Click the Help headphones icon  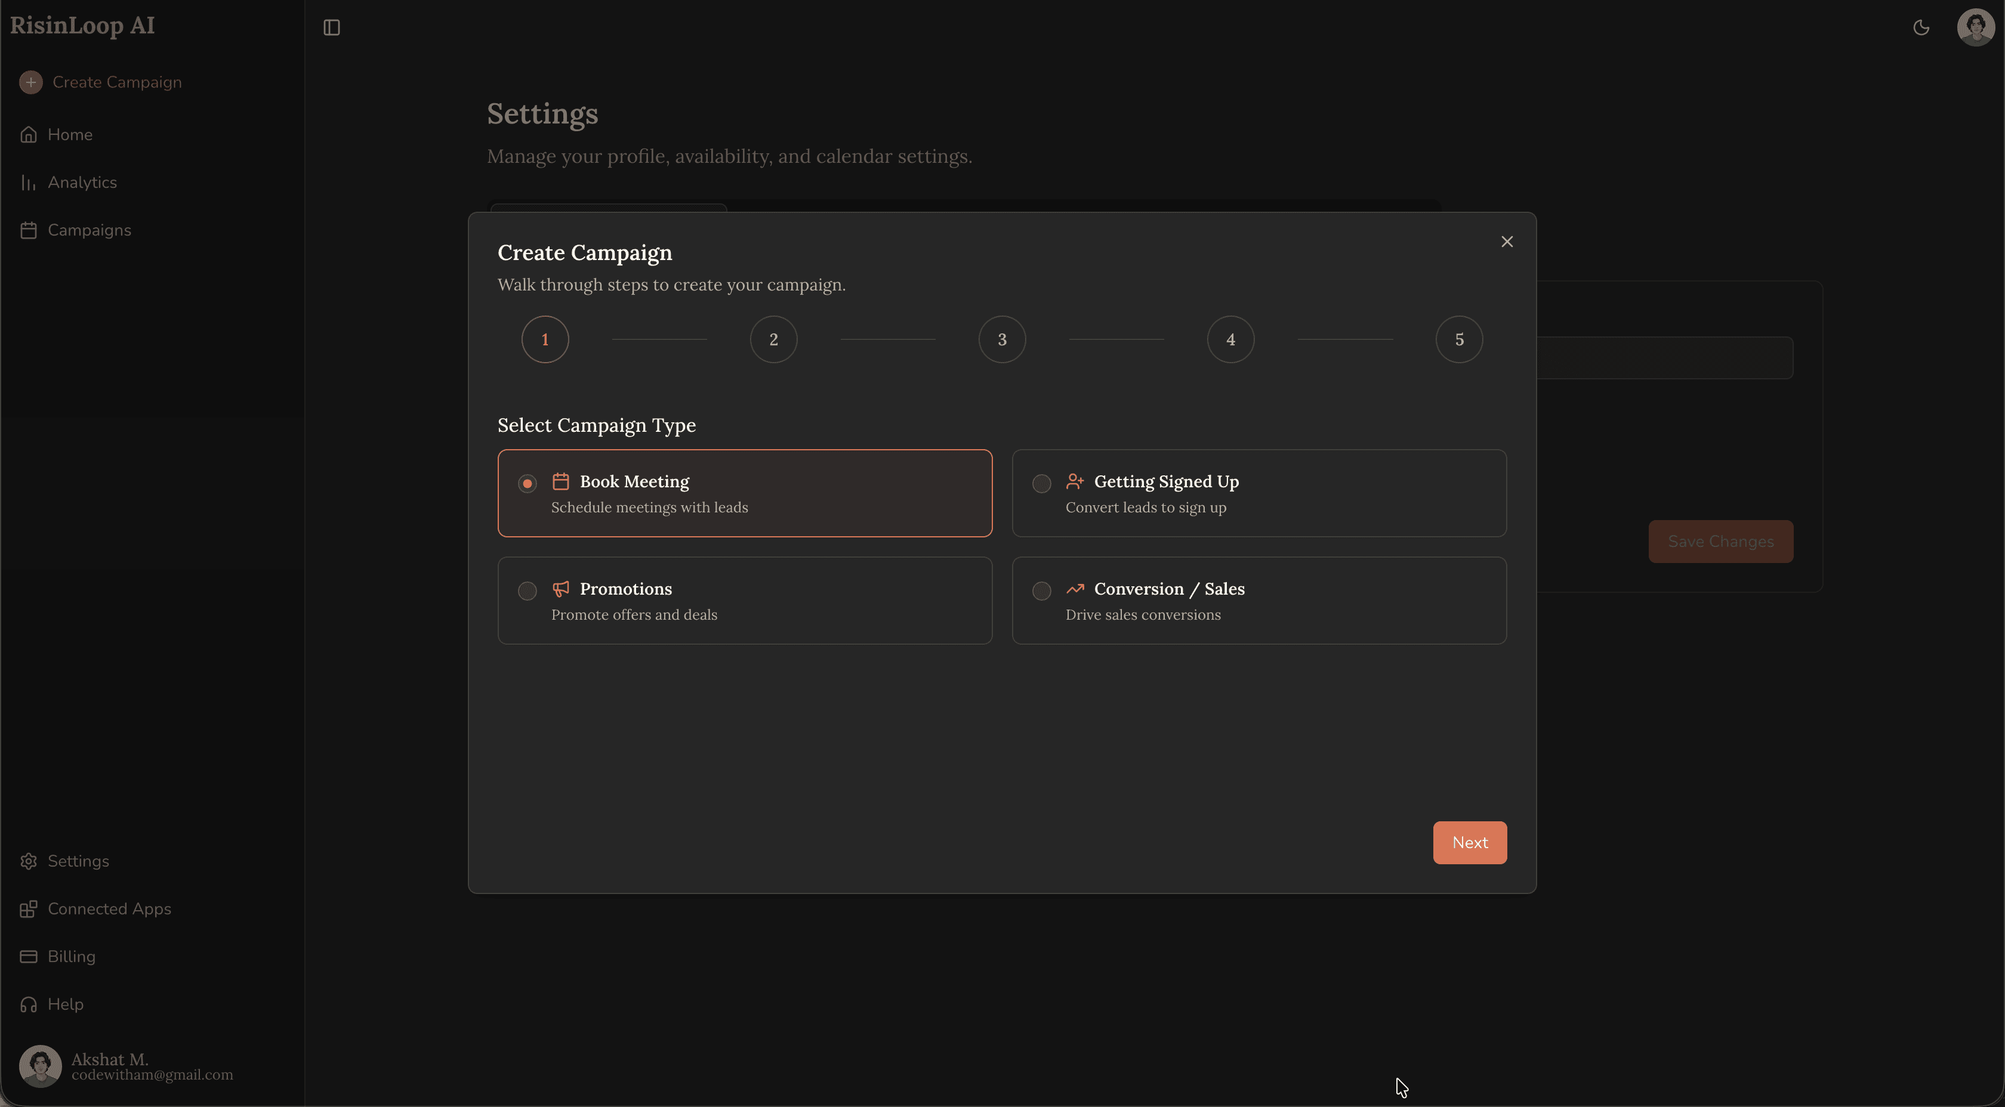29,1004
